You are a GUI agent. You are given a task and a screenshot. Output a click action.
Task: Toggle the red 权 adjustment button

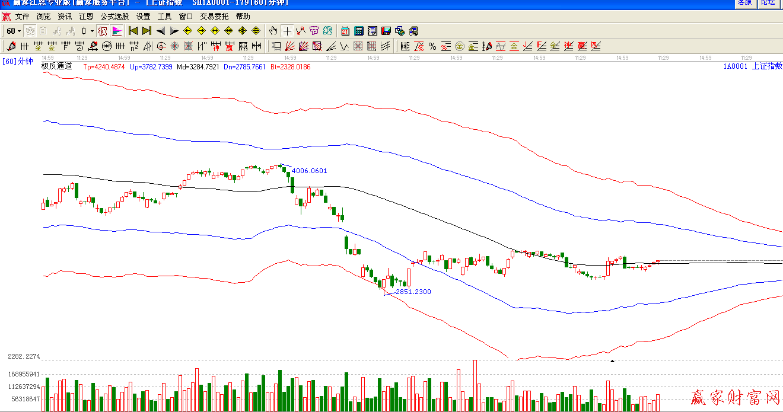pos(103,31)
